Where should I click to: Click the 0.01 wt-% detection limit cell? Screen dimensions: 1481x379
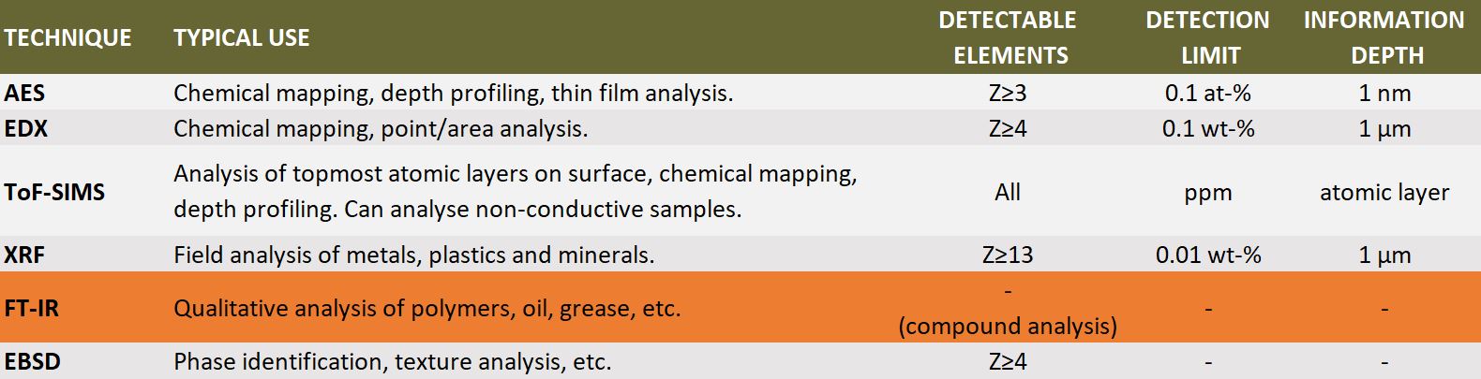(x=1208, y=255)
